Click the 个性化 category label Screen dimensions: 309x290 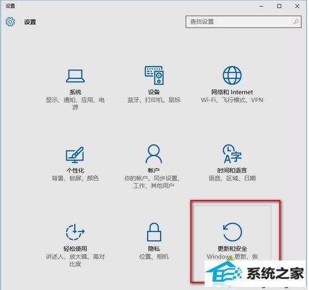[x=75, y=170]
